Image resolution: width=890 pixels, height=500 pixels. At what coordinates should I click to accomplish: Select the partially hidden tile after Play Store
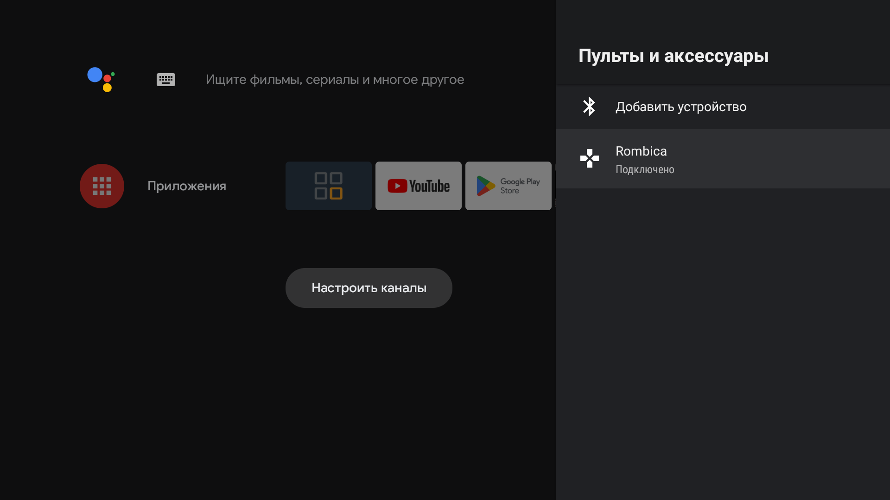[x=555, y=186]
